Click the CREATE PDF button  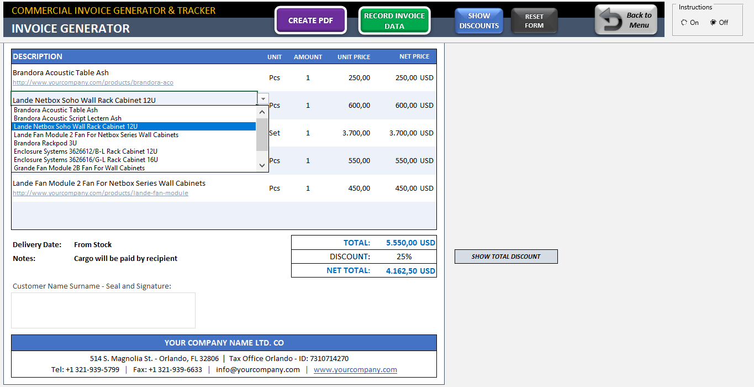point(310,20)
